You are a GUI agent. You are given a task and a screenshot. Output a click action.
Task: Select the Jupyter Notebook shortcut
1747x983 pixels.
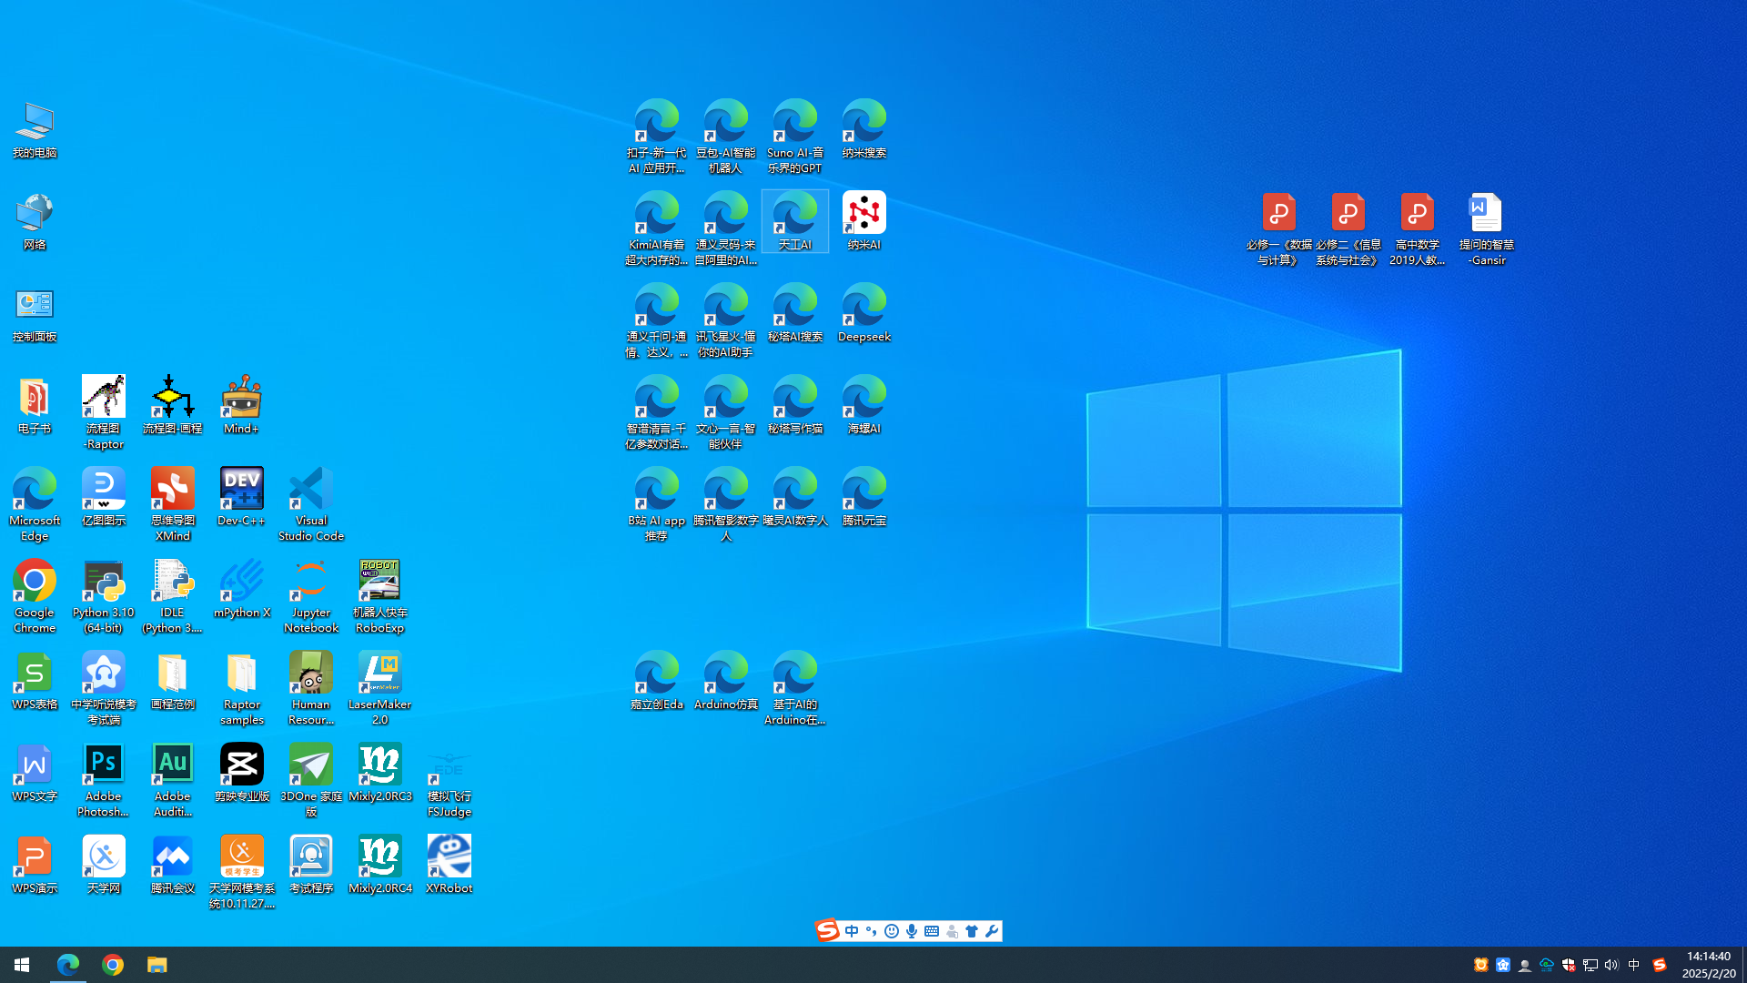(x=311, y=597)
